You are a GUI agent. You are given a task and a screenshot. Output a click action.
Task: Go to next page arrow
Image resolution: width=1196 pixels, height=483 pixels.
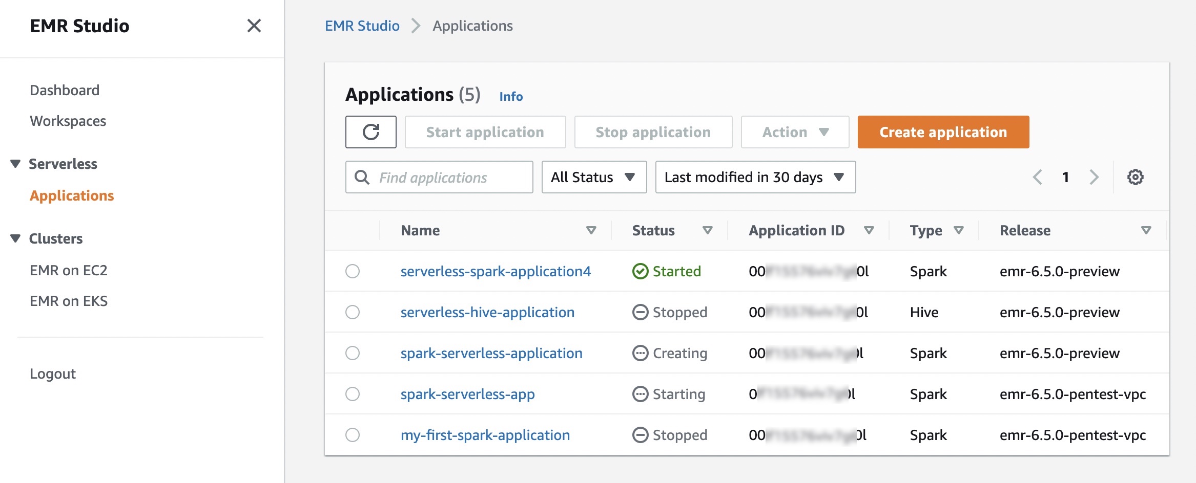pyautogui.click(x=1094, y=177)
